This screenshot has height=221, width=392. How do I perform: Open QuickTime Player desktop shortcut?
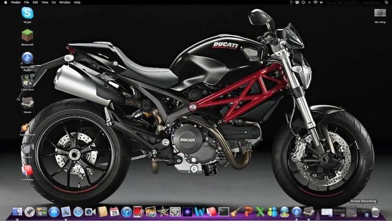[x=27, y=58]
